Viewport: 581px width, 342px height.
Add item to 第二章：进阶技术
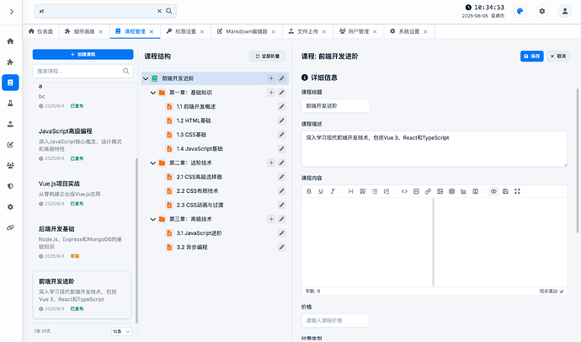271,163
